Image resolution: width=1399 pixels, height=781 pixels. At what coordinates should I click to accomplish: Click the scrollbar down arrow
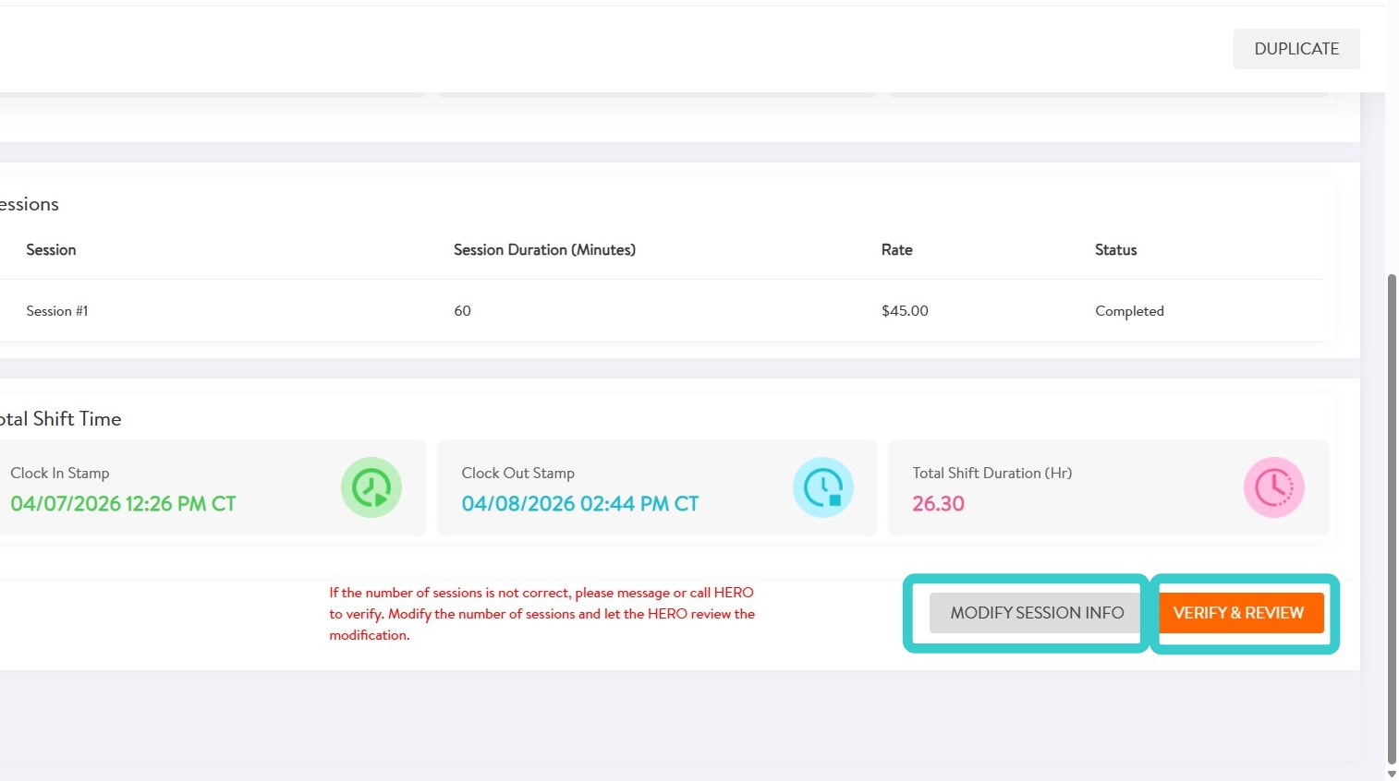pyautogui.click(x=1392, y=774)
